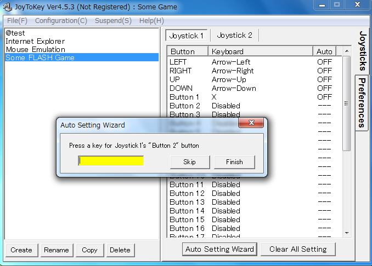The height and width of the screenshot is (266, 372).
Task: Close the Auto Setting Wizard dialog
Action: pyautogui.click(x=251, y=123)
